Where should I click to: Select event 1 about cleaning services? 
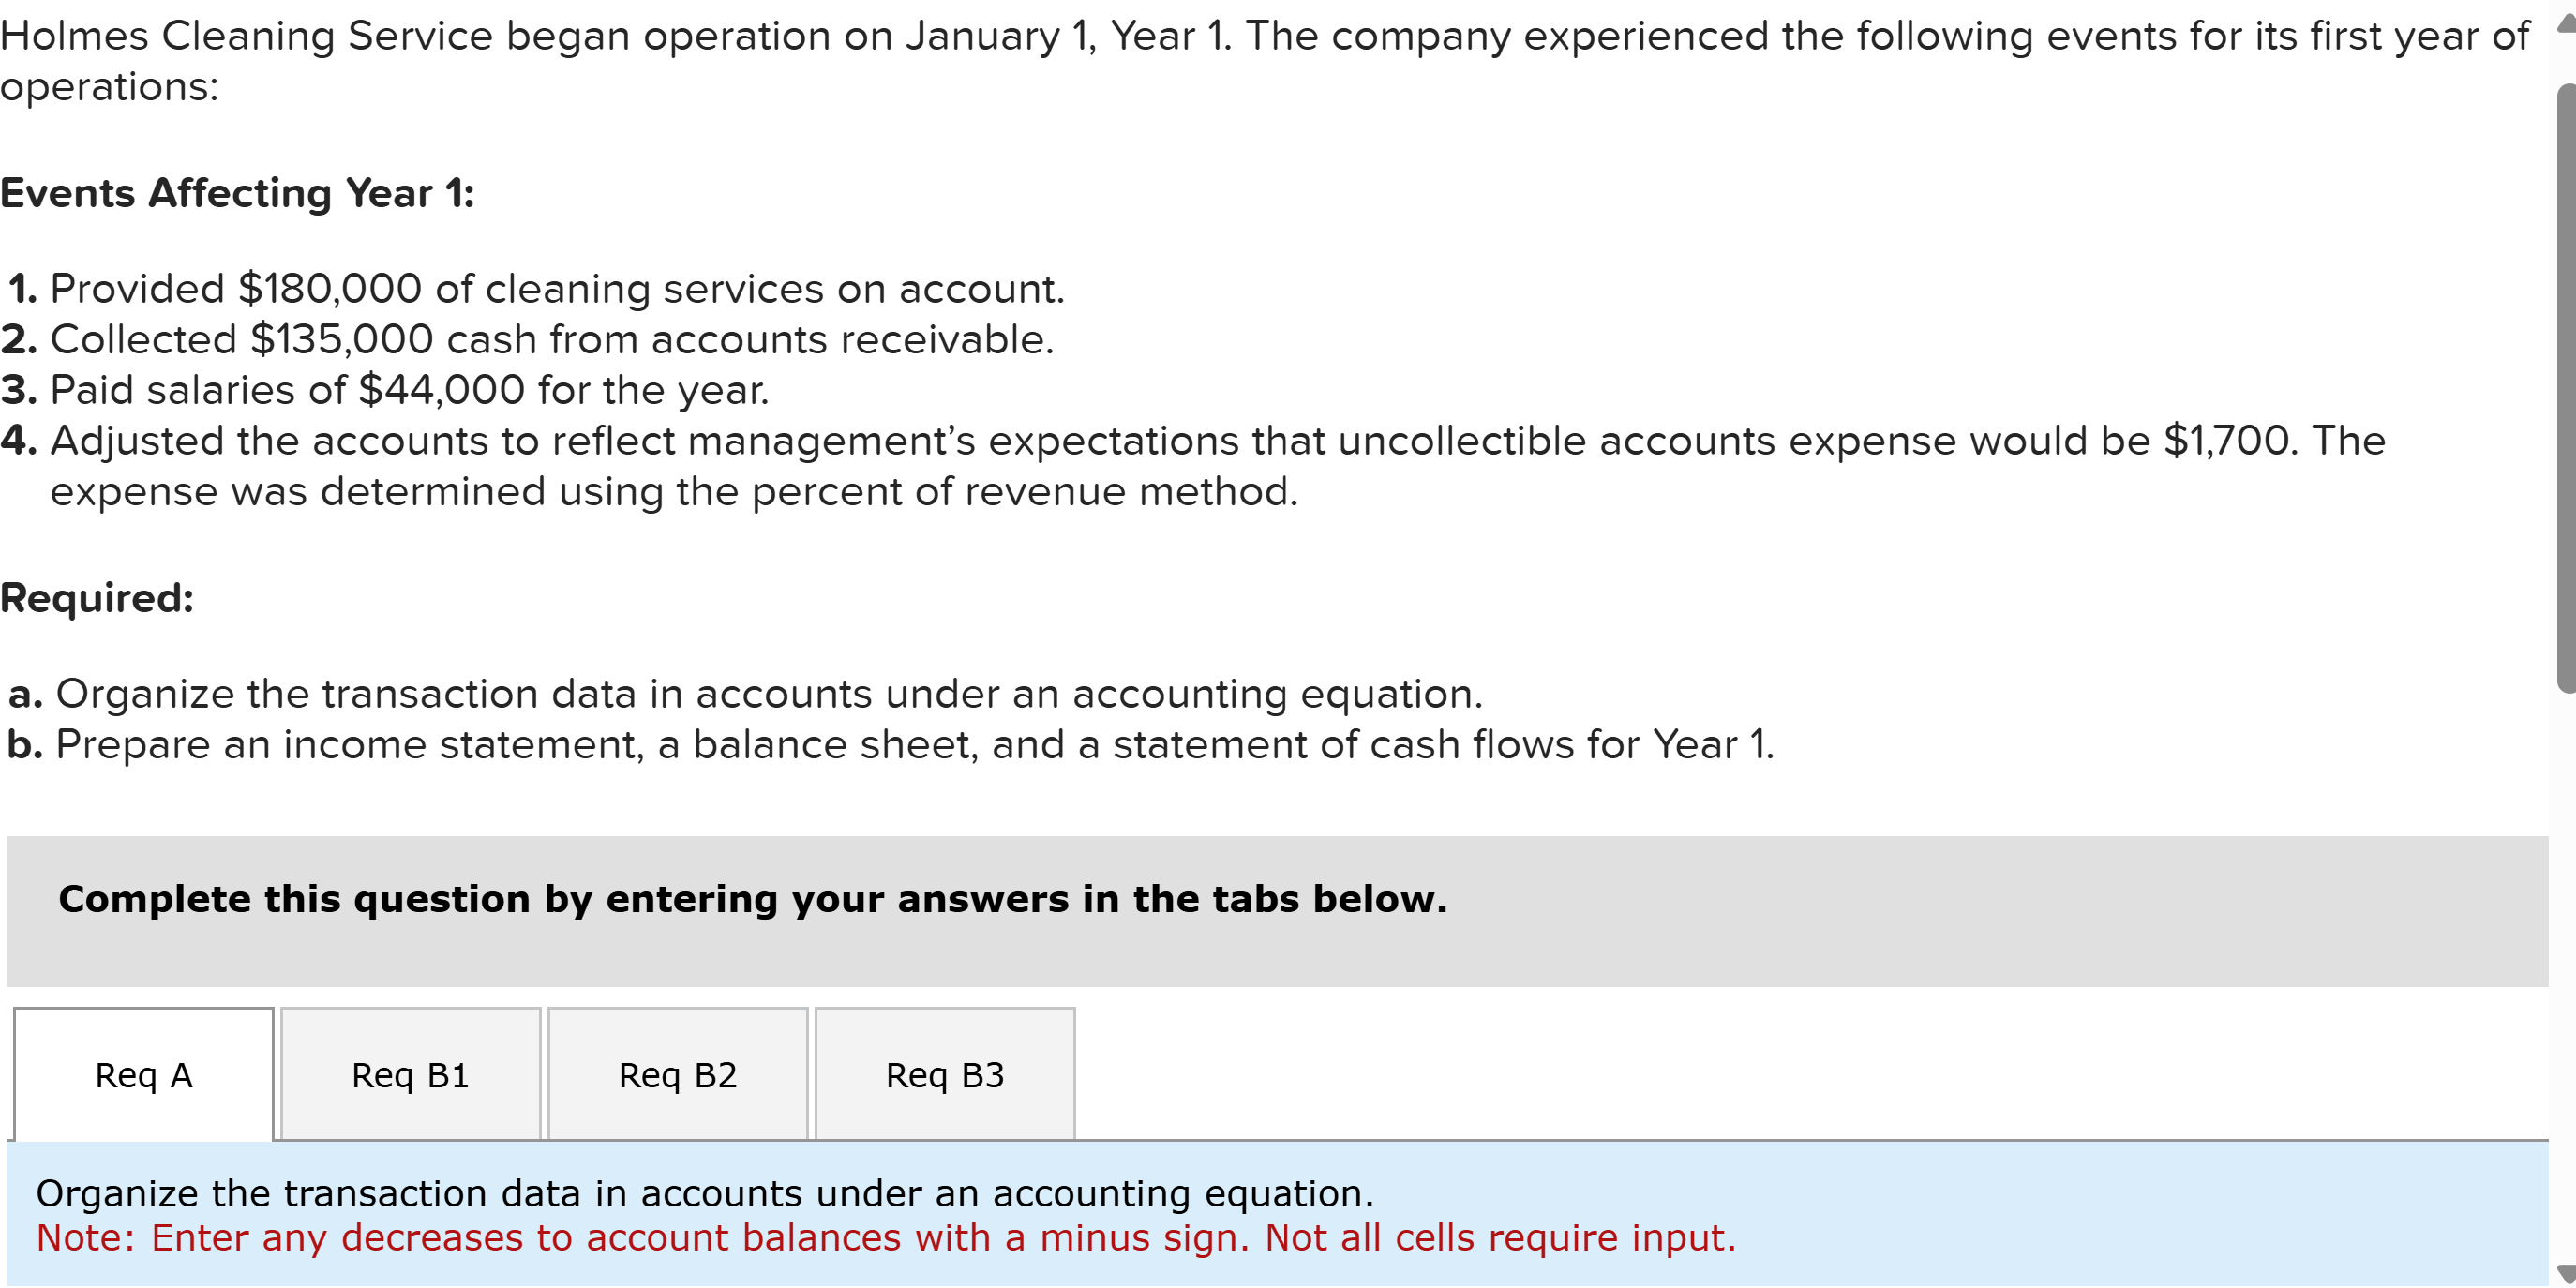533,288
